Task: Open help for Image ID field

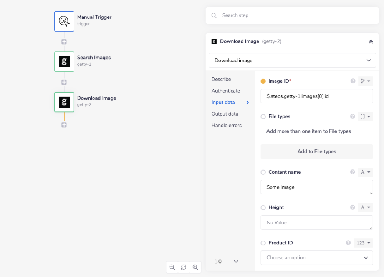Action: pyautogui.click(x=353, y=81)
